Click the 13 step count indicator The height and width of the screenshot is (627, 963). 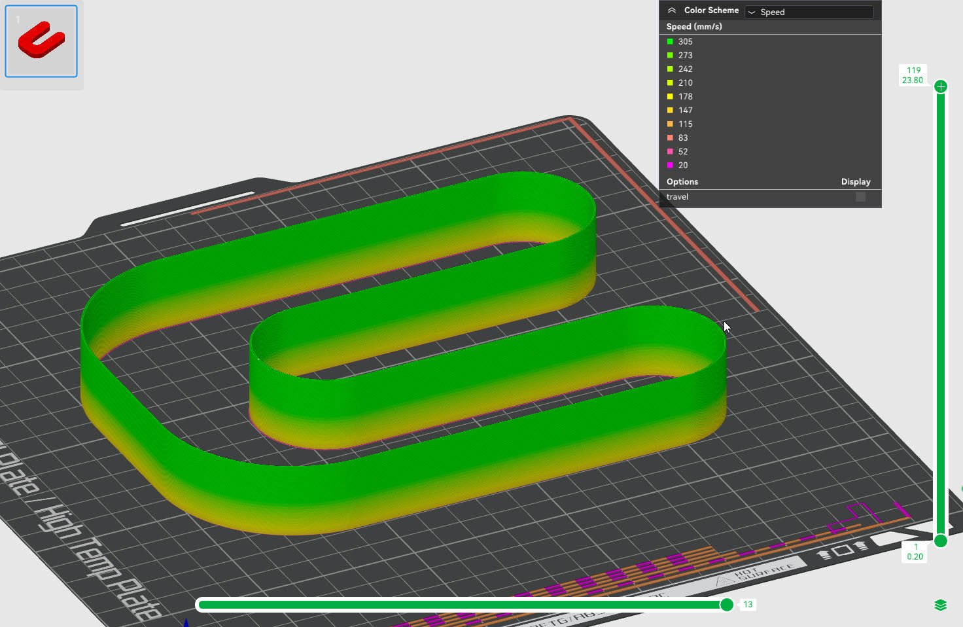(748, 605)
